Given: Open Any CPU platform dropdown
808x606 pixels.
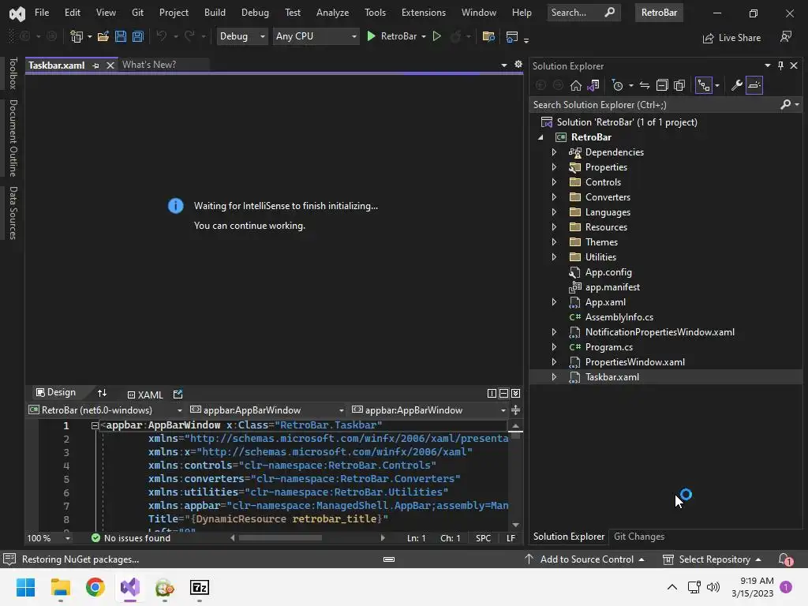Looking at the screenshot, I should [316, 36].
